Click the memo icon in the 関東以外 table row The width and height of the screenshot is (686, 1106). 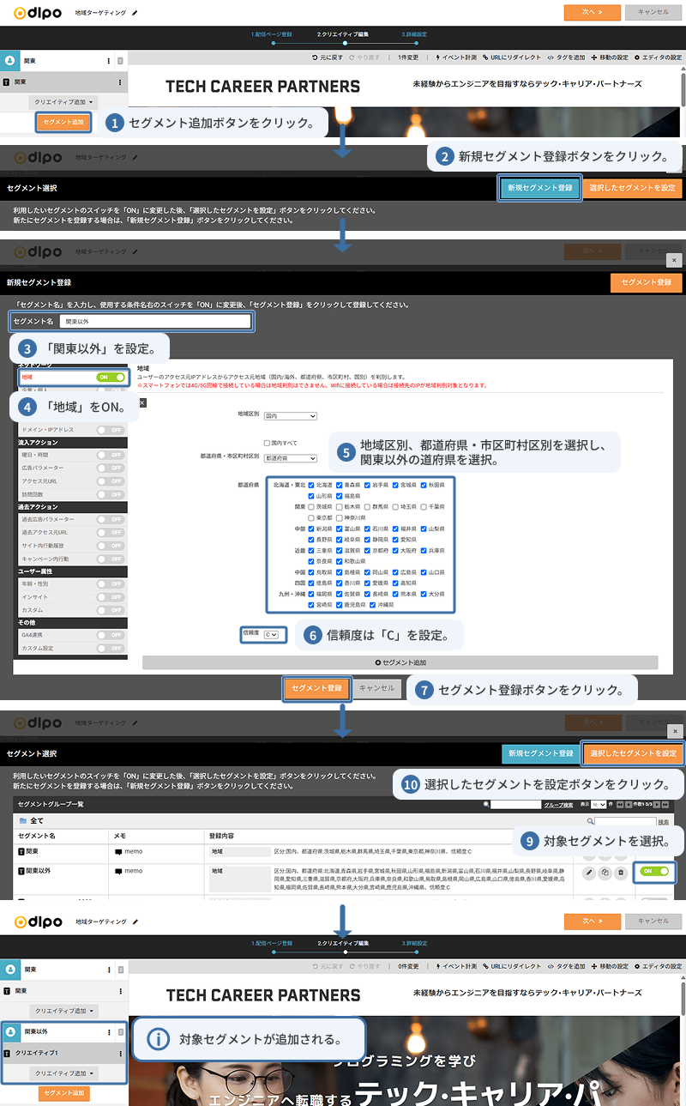[x=117, y=871]
